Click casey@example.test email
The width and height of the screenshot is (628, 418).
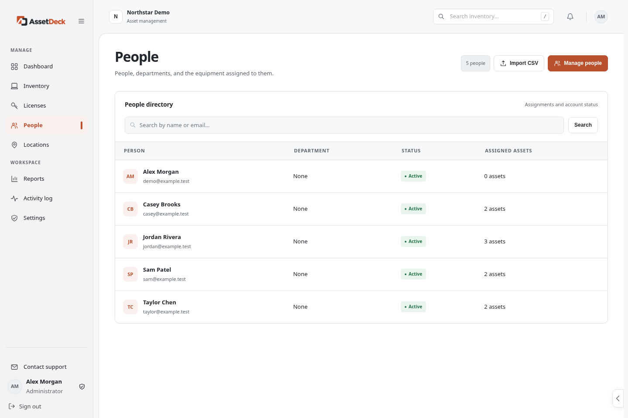point(166,214)
